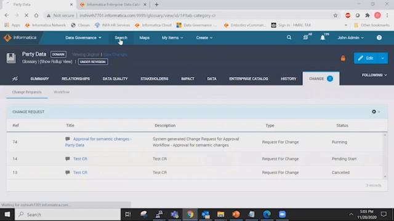Expand the Following dropdown
394x221 pixels.
[x=374, y=75]
